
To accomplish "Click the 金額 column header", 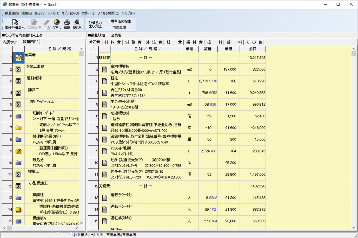I will point(253,49).
